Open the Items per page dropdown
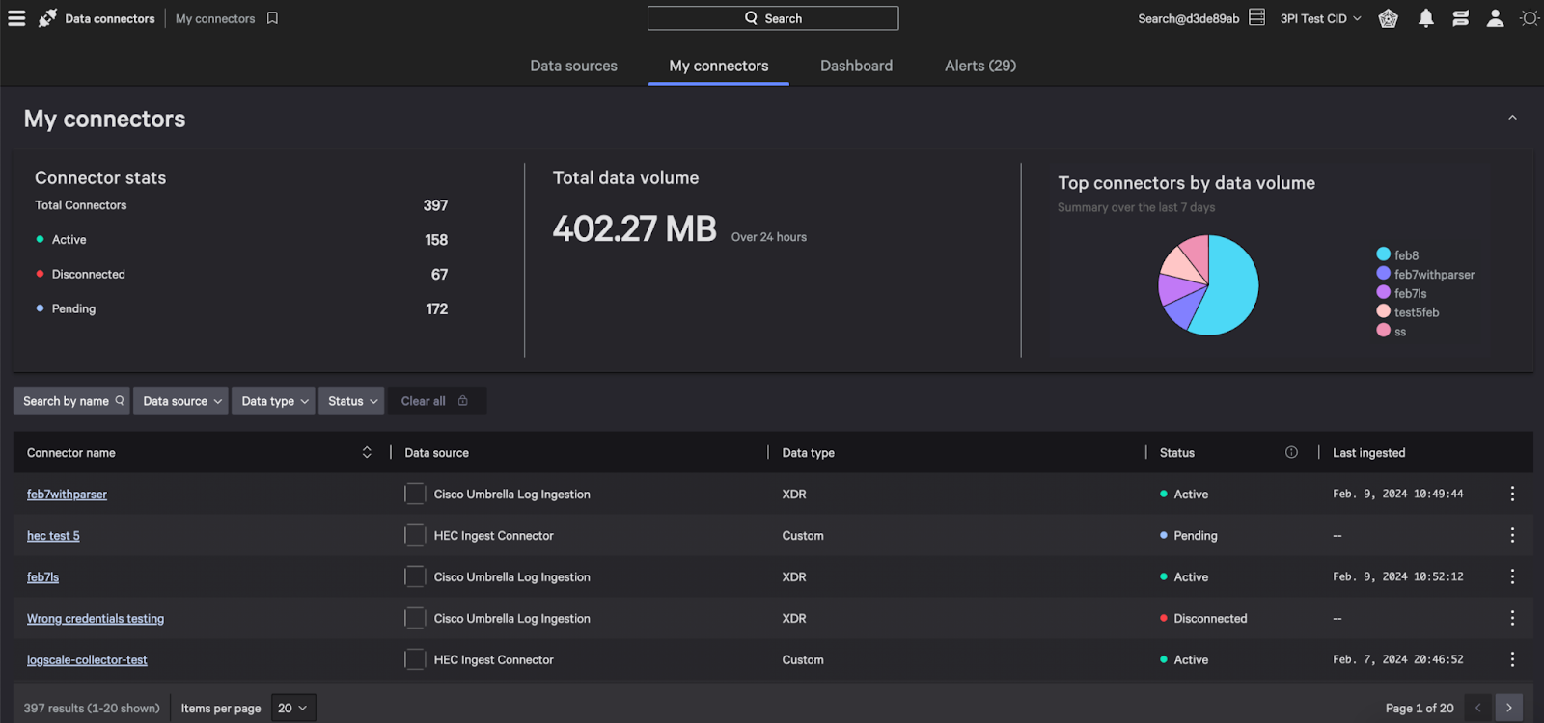Screen dimensions: 1544x723 pos(292,708)
